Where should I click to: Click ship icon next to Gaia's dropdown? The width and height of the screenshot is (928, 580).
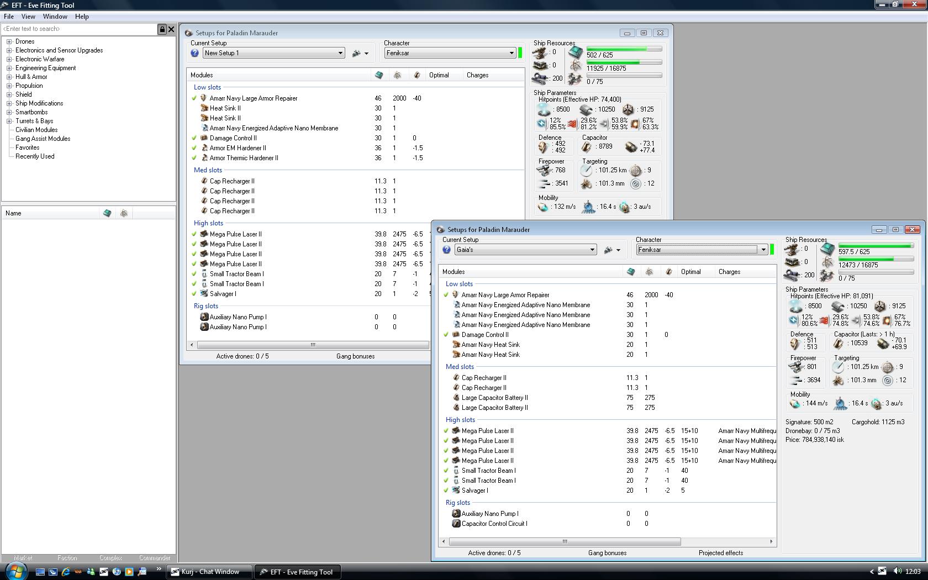point(609,250)
